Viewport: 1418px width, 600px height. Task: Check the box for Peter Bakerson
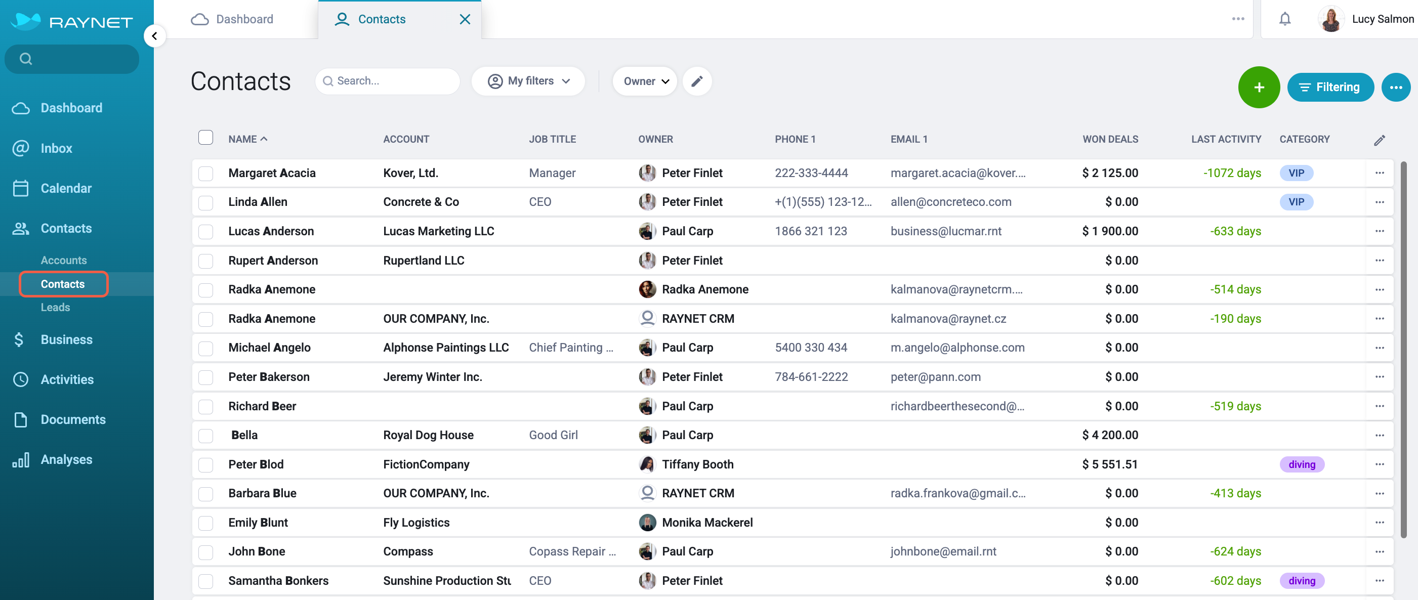click(205, 377)
